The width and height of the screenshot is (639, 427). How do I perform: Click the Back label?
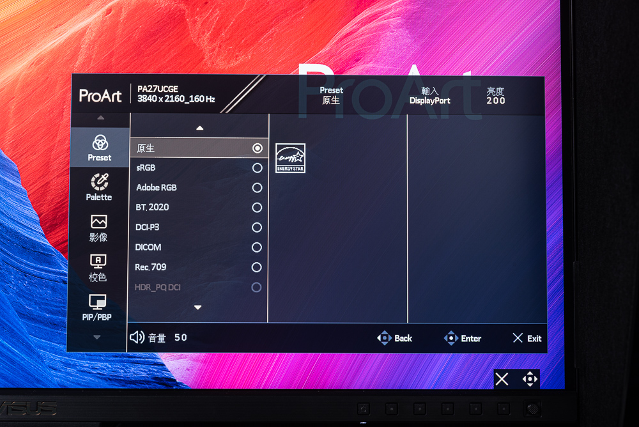tap(403, 339)
